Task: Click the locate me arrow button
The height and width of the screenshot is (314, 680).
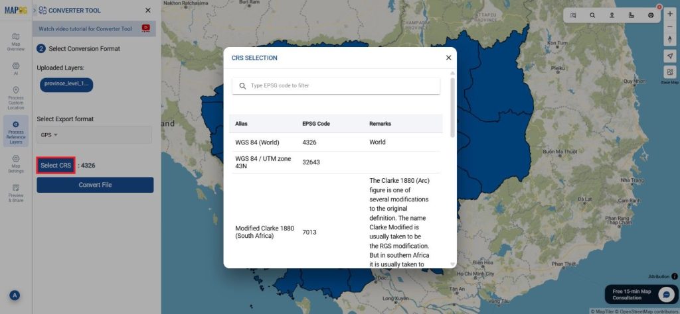Action: pyautogui.click(x=670, y=56)
